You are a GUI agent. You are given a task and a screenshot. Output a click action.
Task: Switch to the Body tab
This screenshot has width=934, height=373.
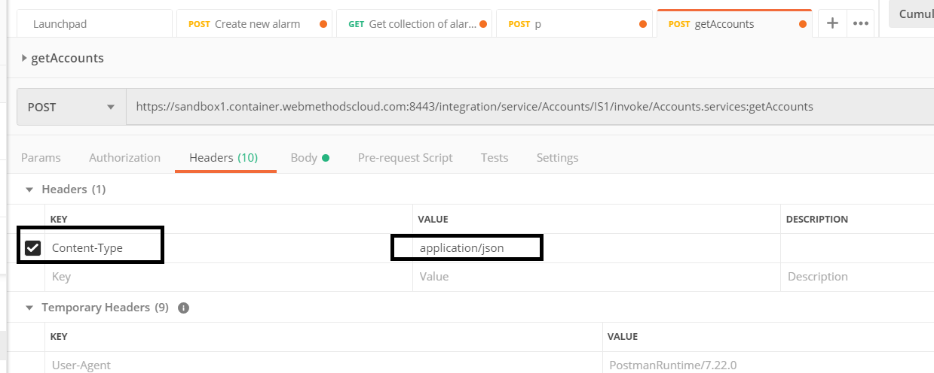304,158
